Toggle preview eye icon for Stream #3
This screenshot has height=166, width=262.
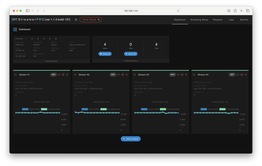coord(178,75)
